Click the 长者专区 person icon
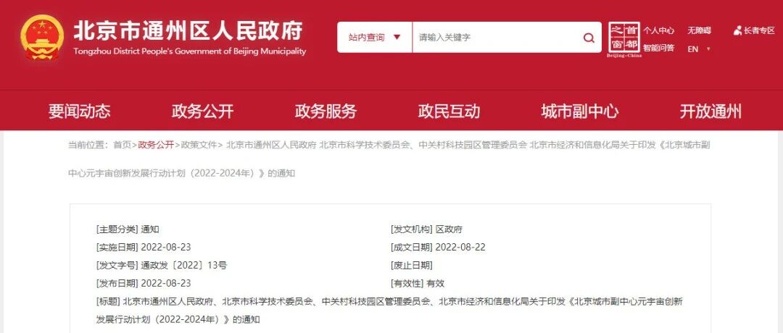The height and width of the screenshot is (333, 783). (737, 31)
